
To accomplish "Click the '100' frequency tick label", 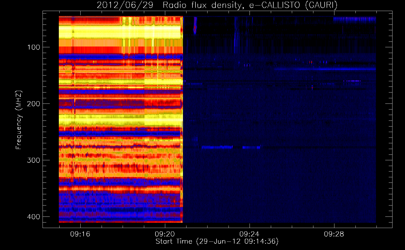I will (x=34, y=47).
